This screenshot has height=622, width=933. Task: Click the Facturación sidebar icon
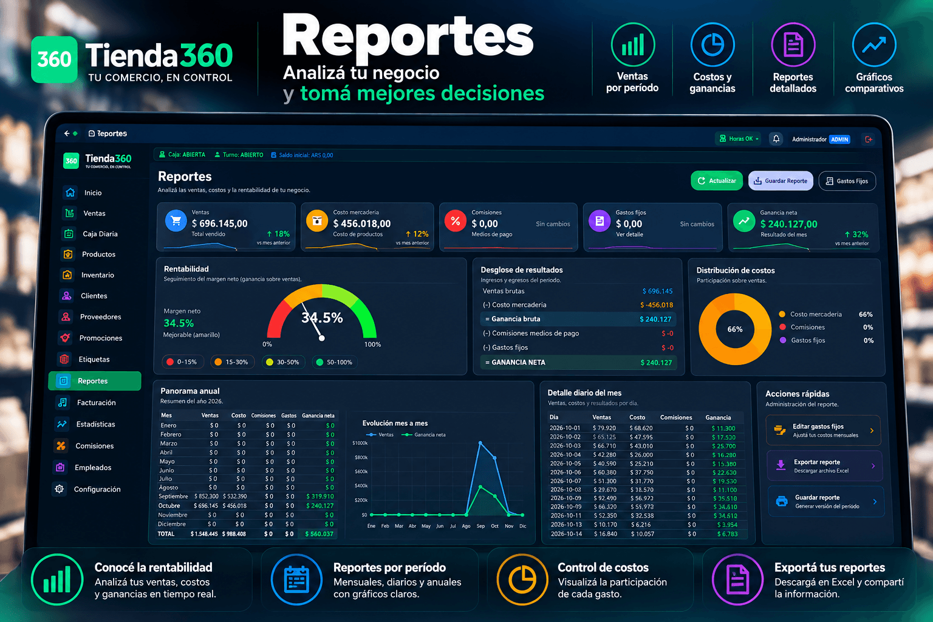pyautogui.click(x=63, y=403)
